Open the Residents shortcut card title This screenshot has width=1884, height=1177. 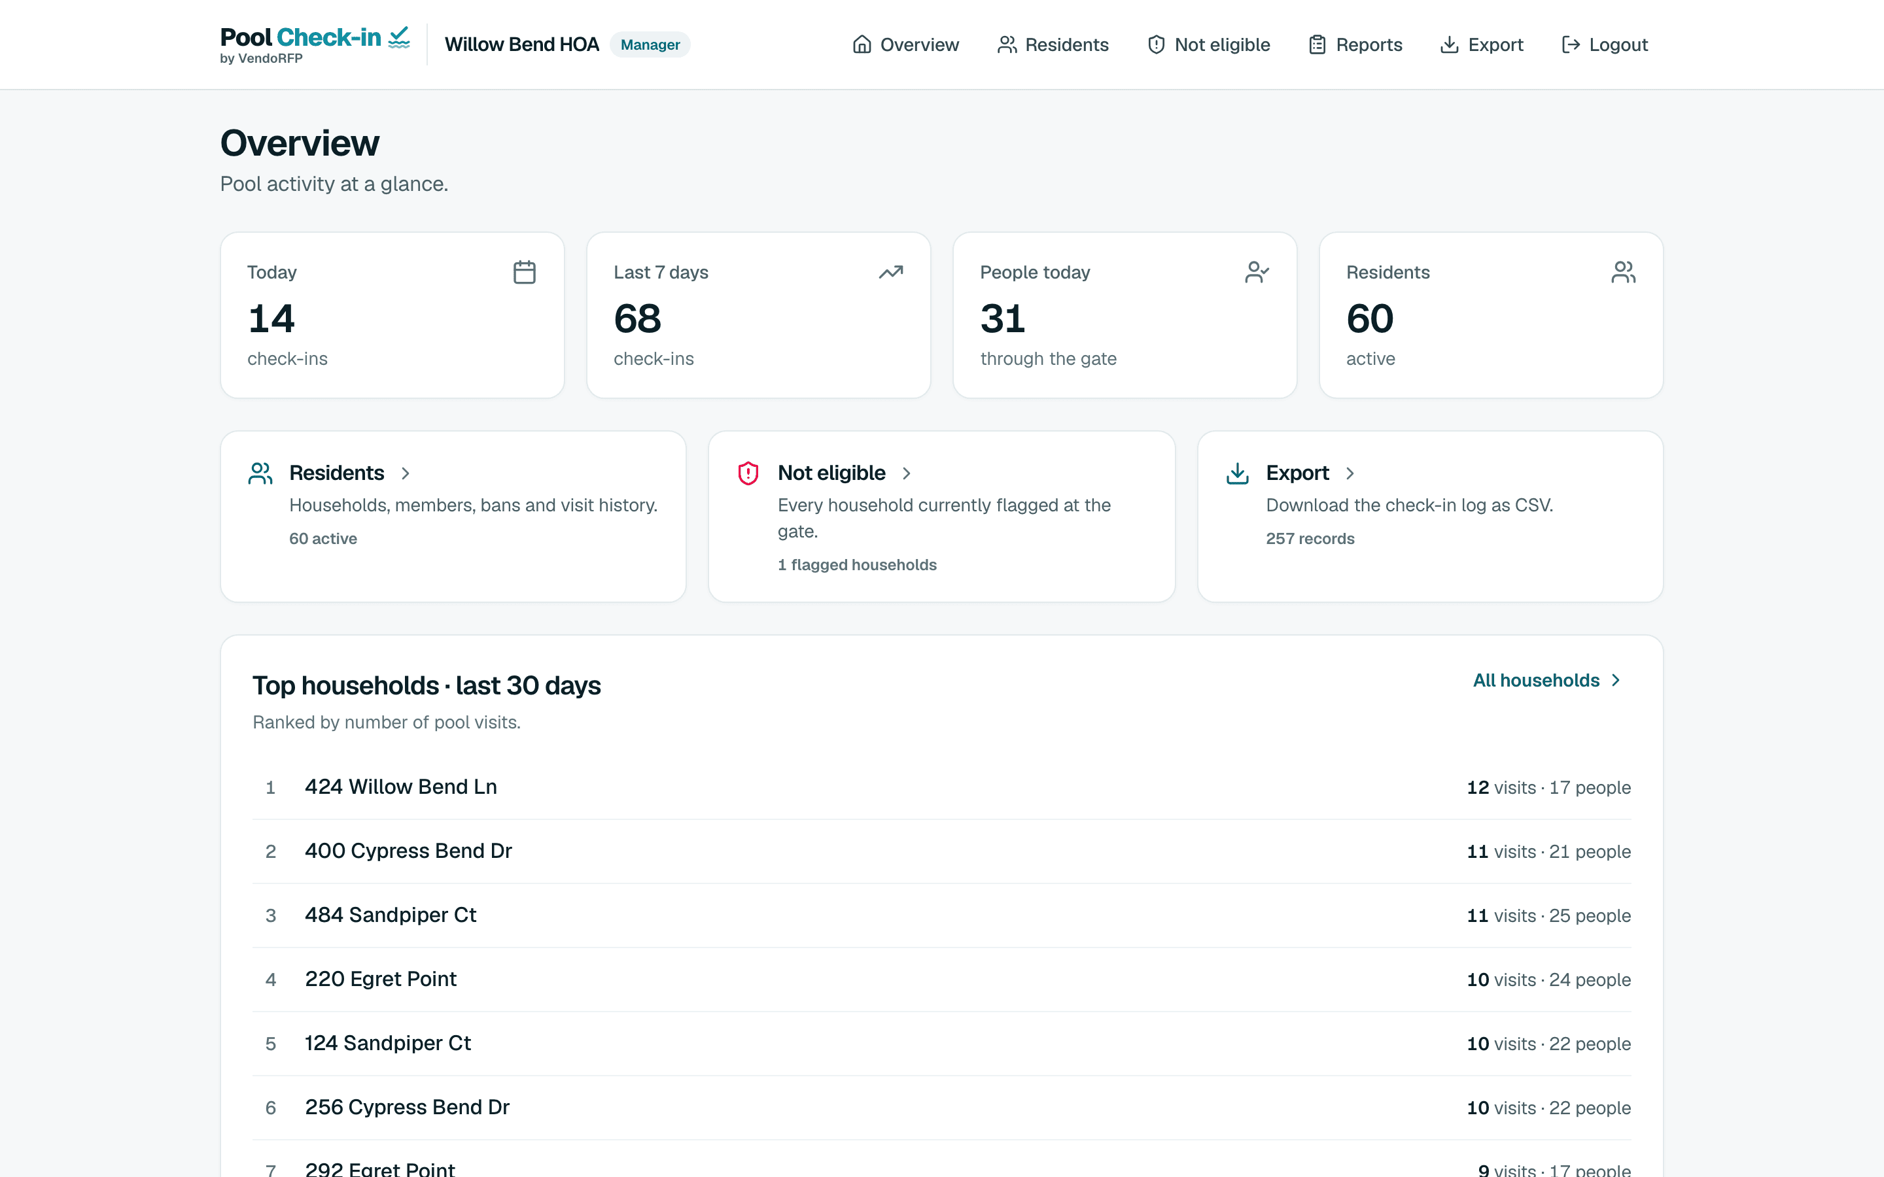tap(336, 473)
